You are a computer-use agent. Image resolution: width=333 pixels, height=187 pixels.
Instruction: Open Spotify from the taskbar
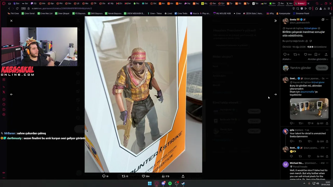pyautogui.click(x=170, y=183)
